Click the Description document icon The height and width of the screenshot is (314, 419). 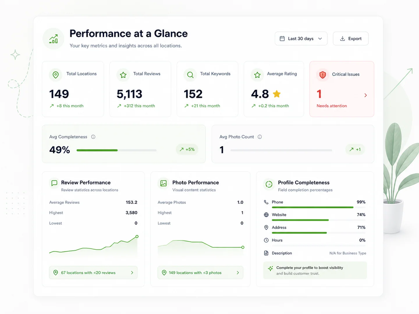pyautogui.click(x=266, y=253)
